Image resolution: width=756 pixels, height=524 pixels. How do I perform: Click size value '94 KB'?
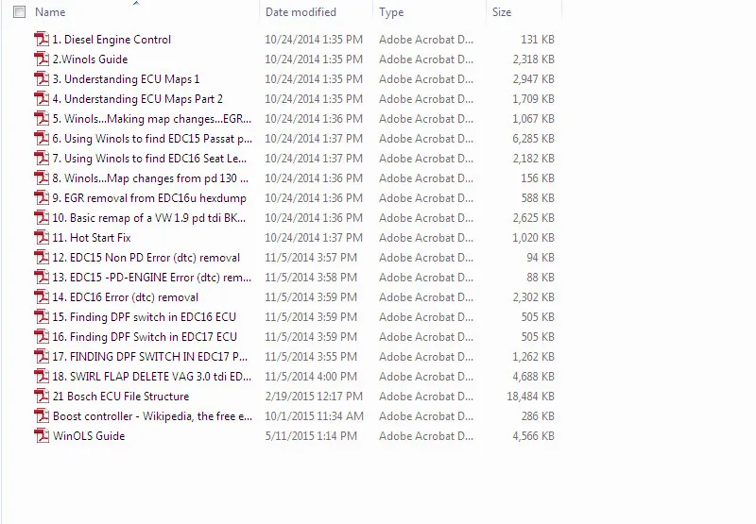[x=541, y=258]
